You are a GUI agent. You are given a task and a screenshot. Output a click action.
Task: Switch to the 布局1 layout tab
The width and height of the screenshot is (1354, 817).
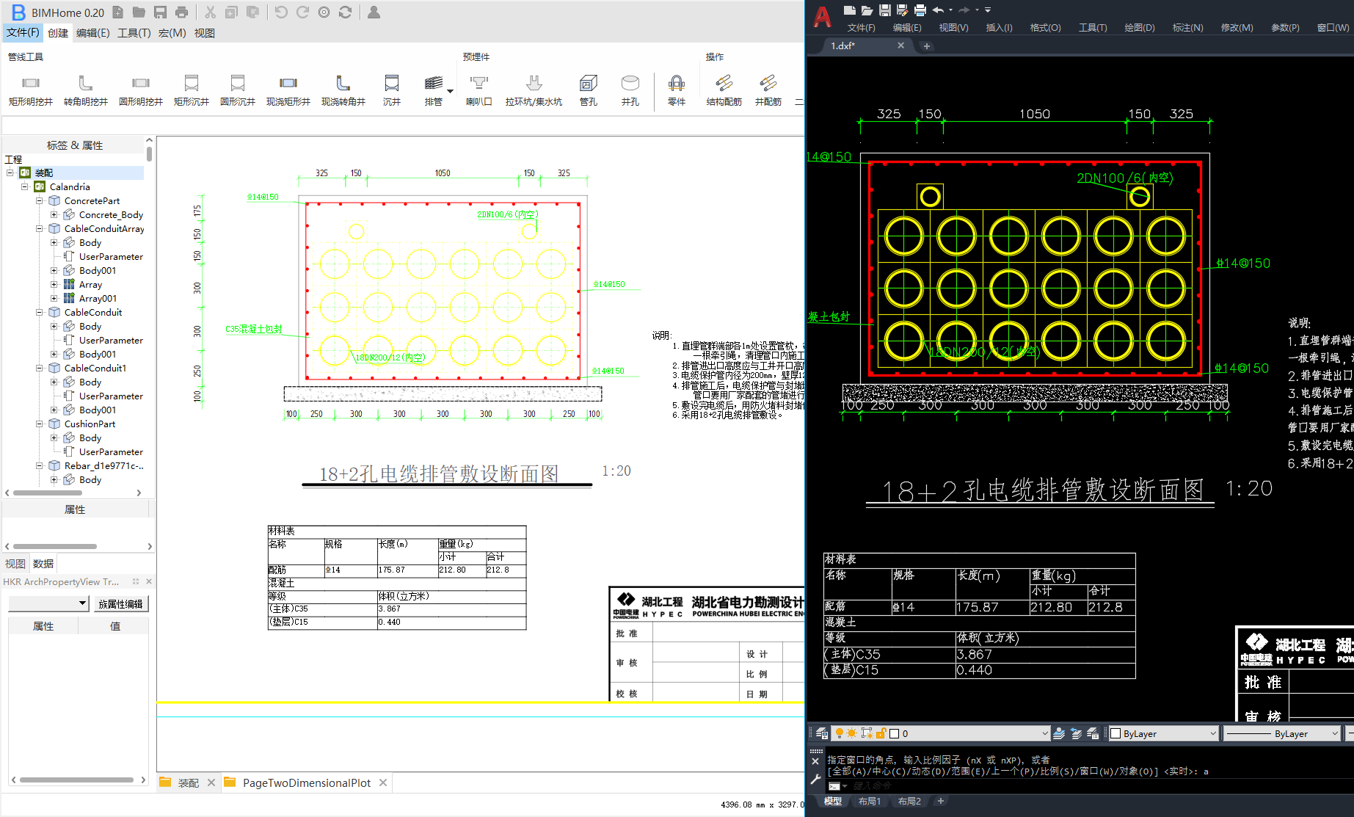point(869,802)
